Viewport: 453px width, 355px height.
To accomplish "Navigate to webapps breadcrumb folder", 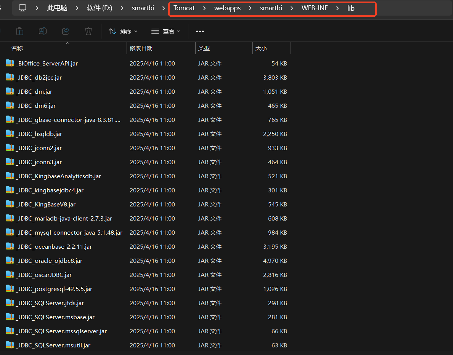I will coord(227,8).
